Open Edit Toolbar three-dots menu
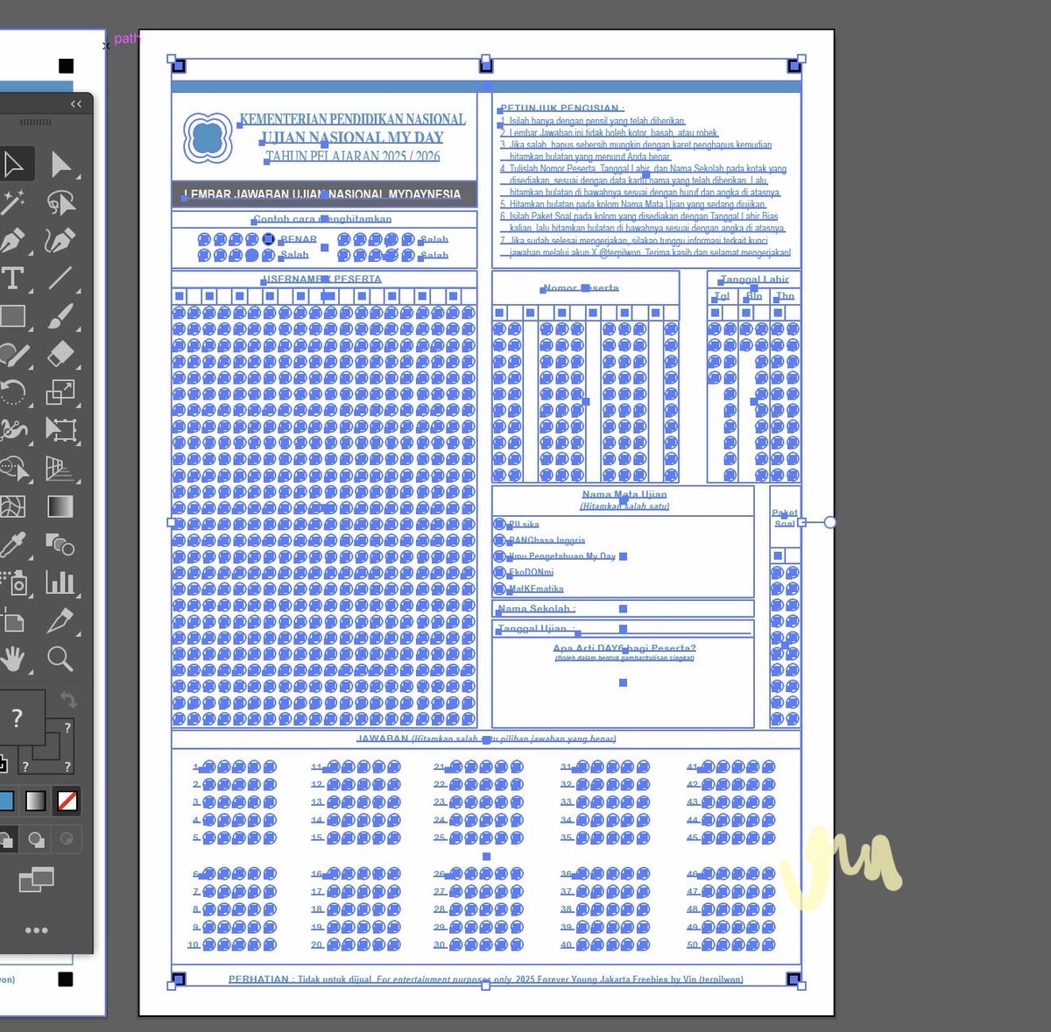Image resolution: width=1051 pixels, height=1032 pixels. pos(36,930)
